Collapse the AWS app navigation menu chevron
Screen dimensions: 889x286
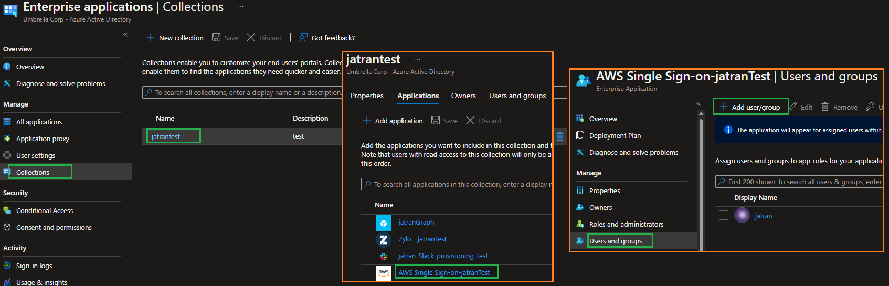click(x=698, y=104)
